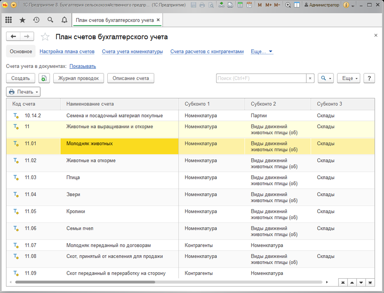The height and width of the screenshot is (293, 384).
Task: Click the Создать button
Action: (x=20, y=78)
